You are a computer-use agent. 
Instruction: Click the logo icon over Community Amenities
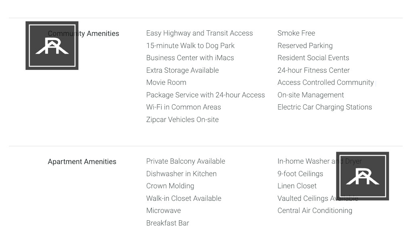(x=52, y=46)
